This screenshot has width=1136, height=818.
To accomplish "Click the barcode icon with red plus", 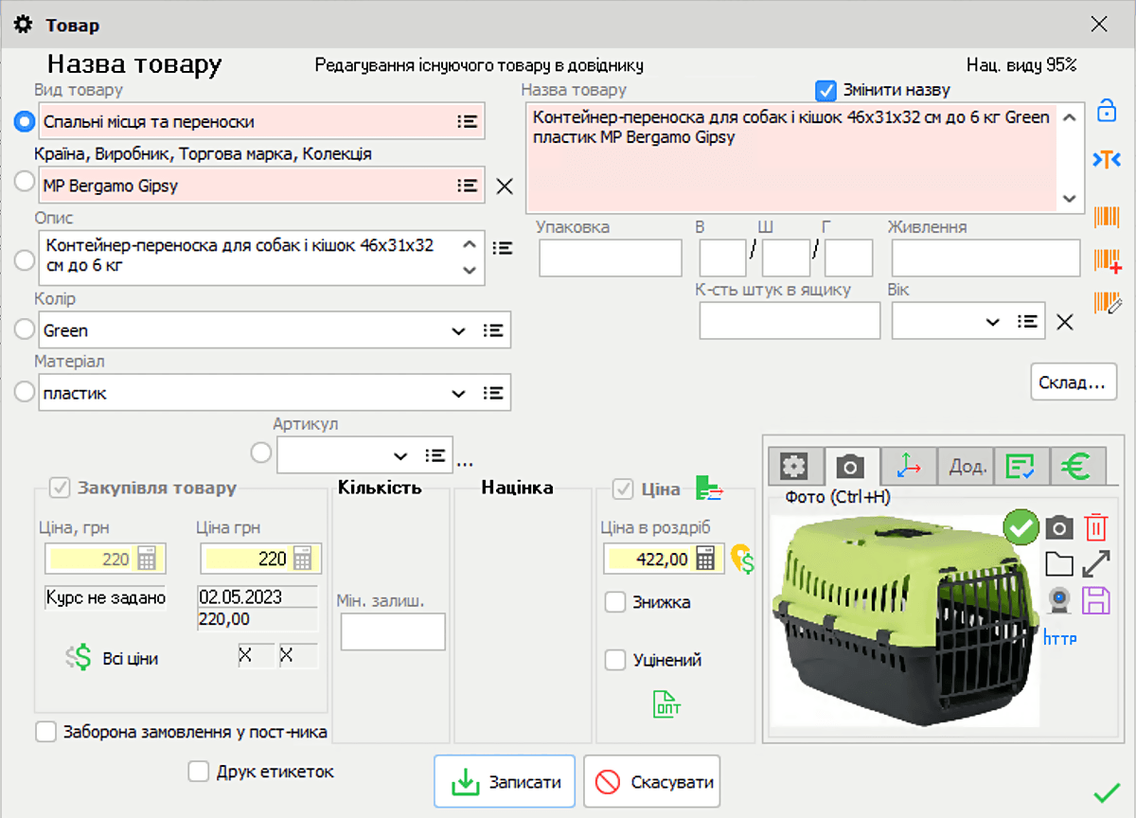I will click(1106, 261).
